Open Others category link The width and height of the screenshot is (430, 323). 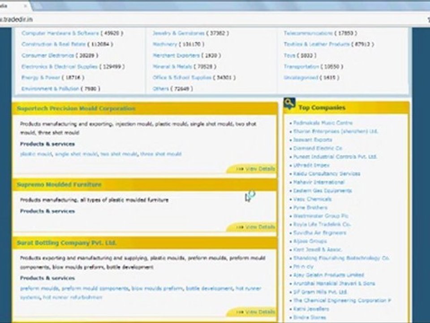(161, 89)
